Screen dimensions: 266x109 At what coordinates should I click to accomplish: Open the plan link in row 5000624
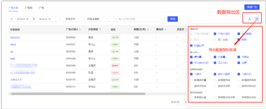pyautogui.click(x=15, y=38)
